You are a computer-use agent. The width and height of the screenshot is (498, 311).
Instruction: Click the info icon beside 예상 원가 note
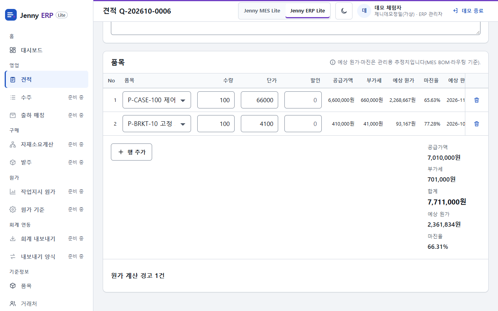[x=333, y=62]
